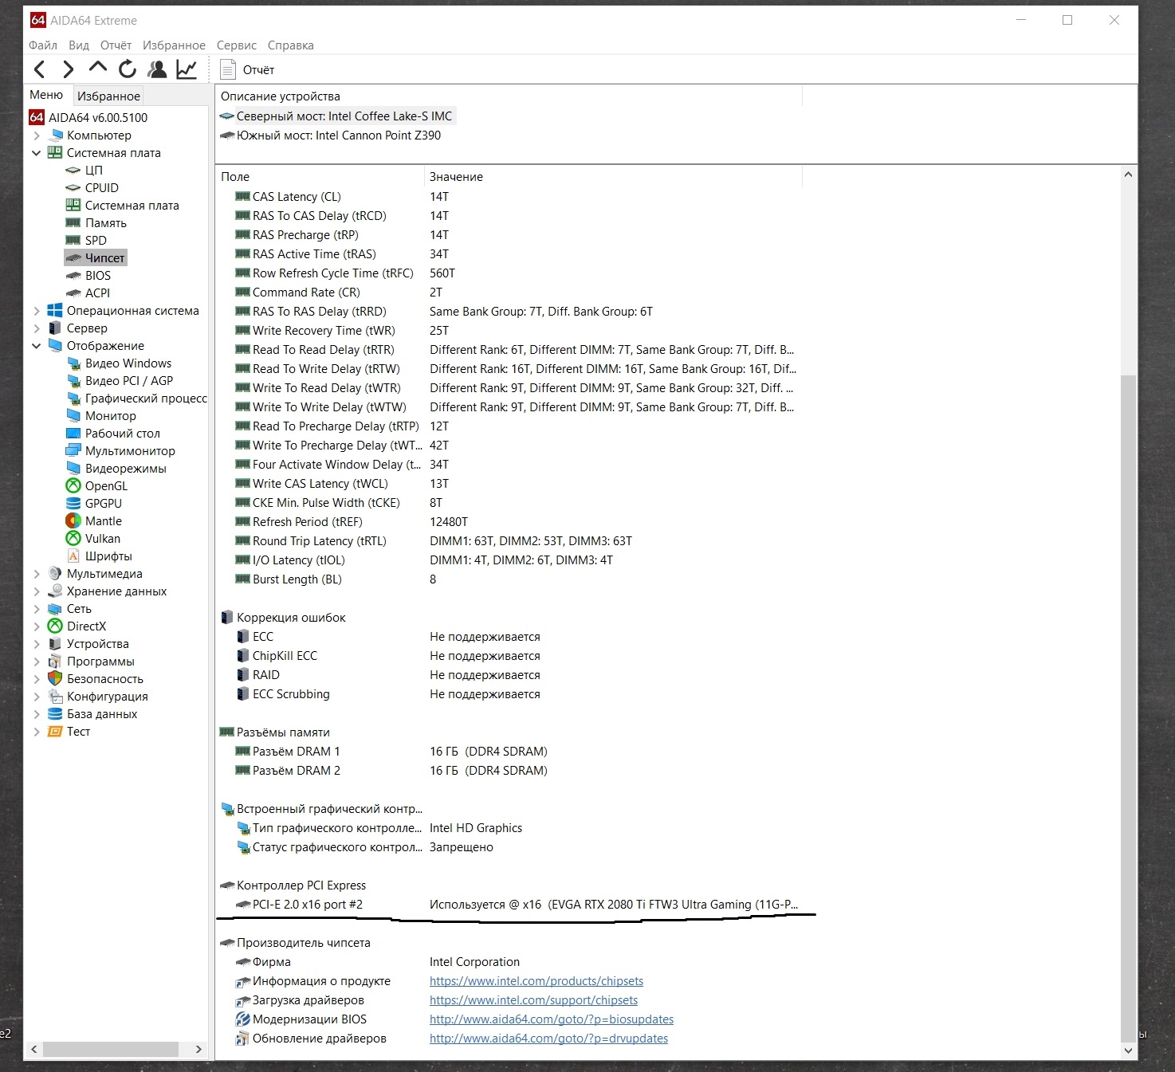
Task: Select the Мультимонитор icon
Action: point(73,451)
